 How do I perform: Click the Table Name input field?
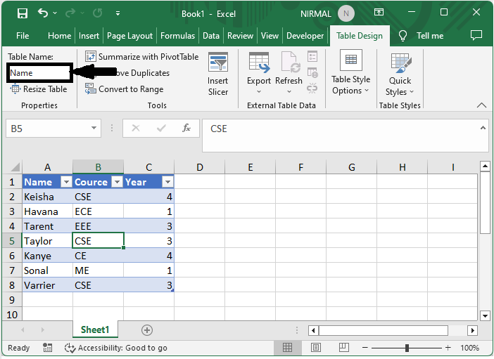click(x=38, y=72)
